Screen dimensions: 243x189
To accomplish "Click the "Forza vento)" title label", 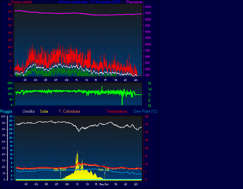I will (x=22, y=2).
